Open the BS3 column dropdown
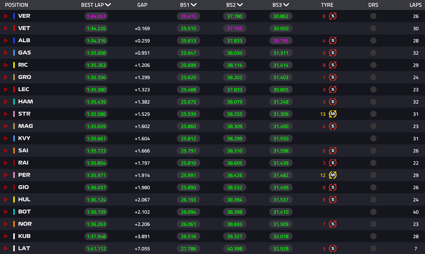The image size is (425, 254). [286, 5]
